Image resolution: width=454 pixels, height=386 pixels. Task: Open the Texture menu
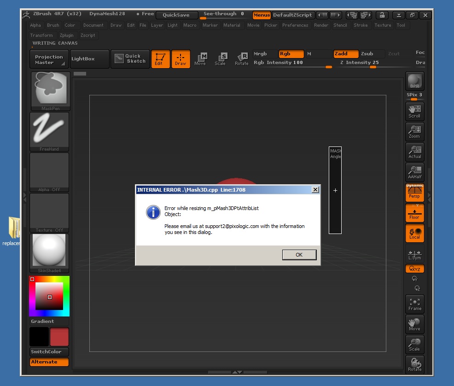(383, 25)
